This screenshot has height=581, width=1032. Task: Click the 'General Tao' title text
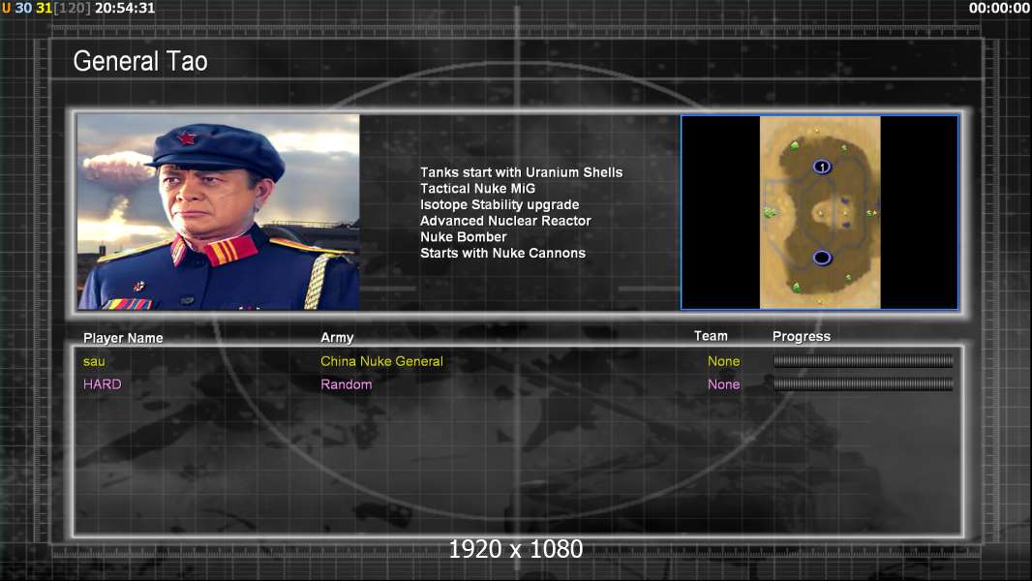click(140, 61)
